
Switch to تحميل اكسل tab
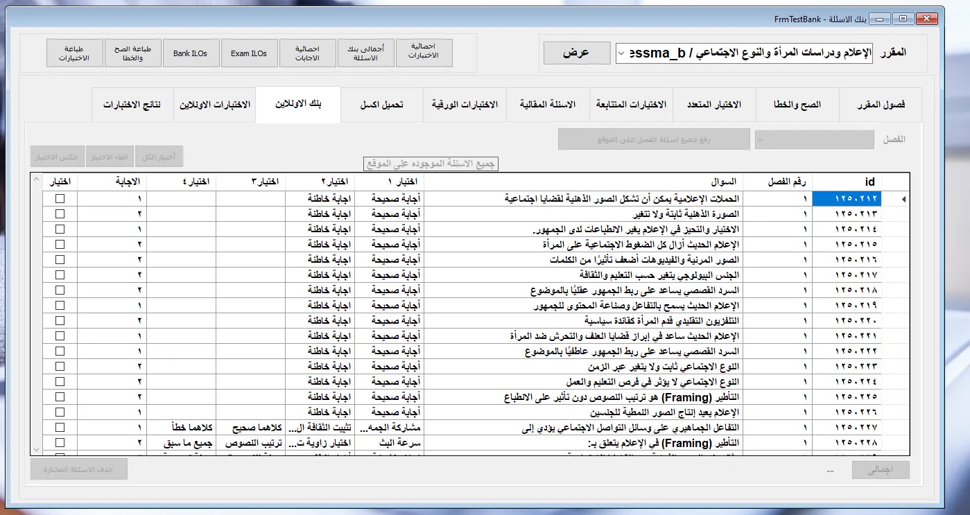382,105
